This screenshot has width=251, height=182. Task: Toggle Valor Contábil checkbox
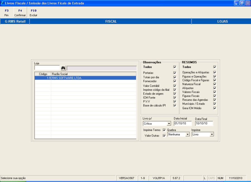[175, 86]
